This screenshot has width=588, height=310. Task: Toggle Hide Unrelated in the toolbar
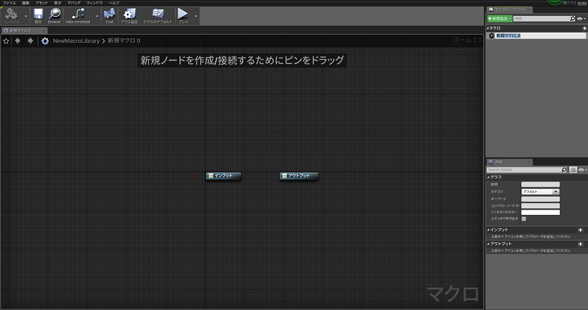click(x=78, y=16)
